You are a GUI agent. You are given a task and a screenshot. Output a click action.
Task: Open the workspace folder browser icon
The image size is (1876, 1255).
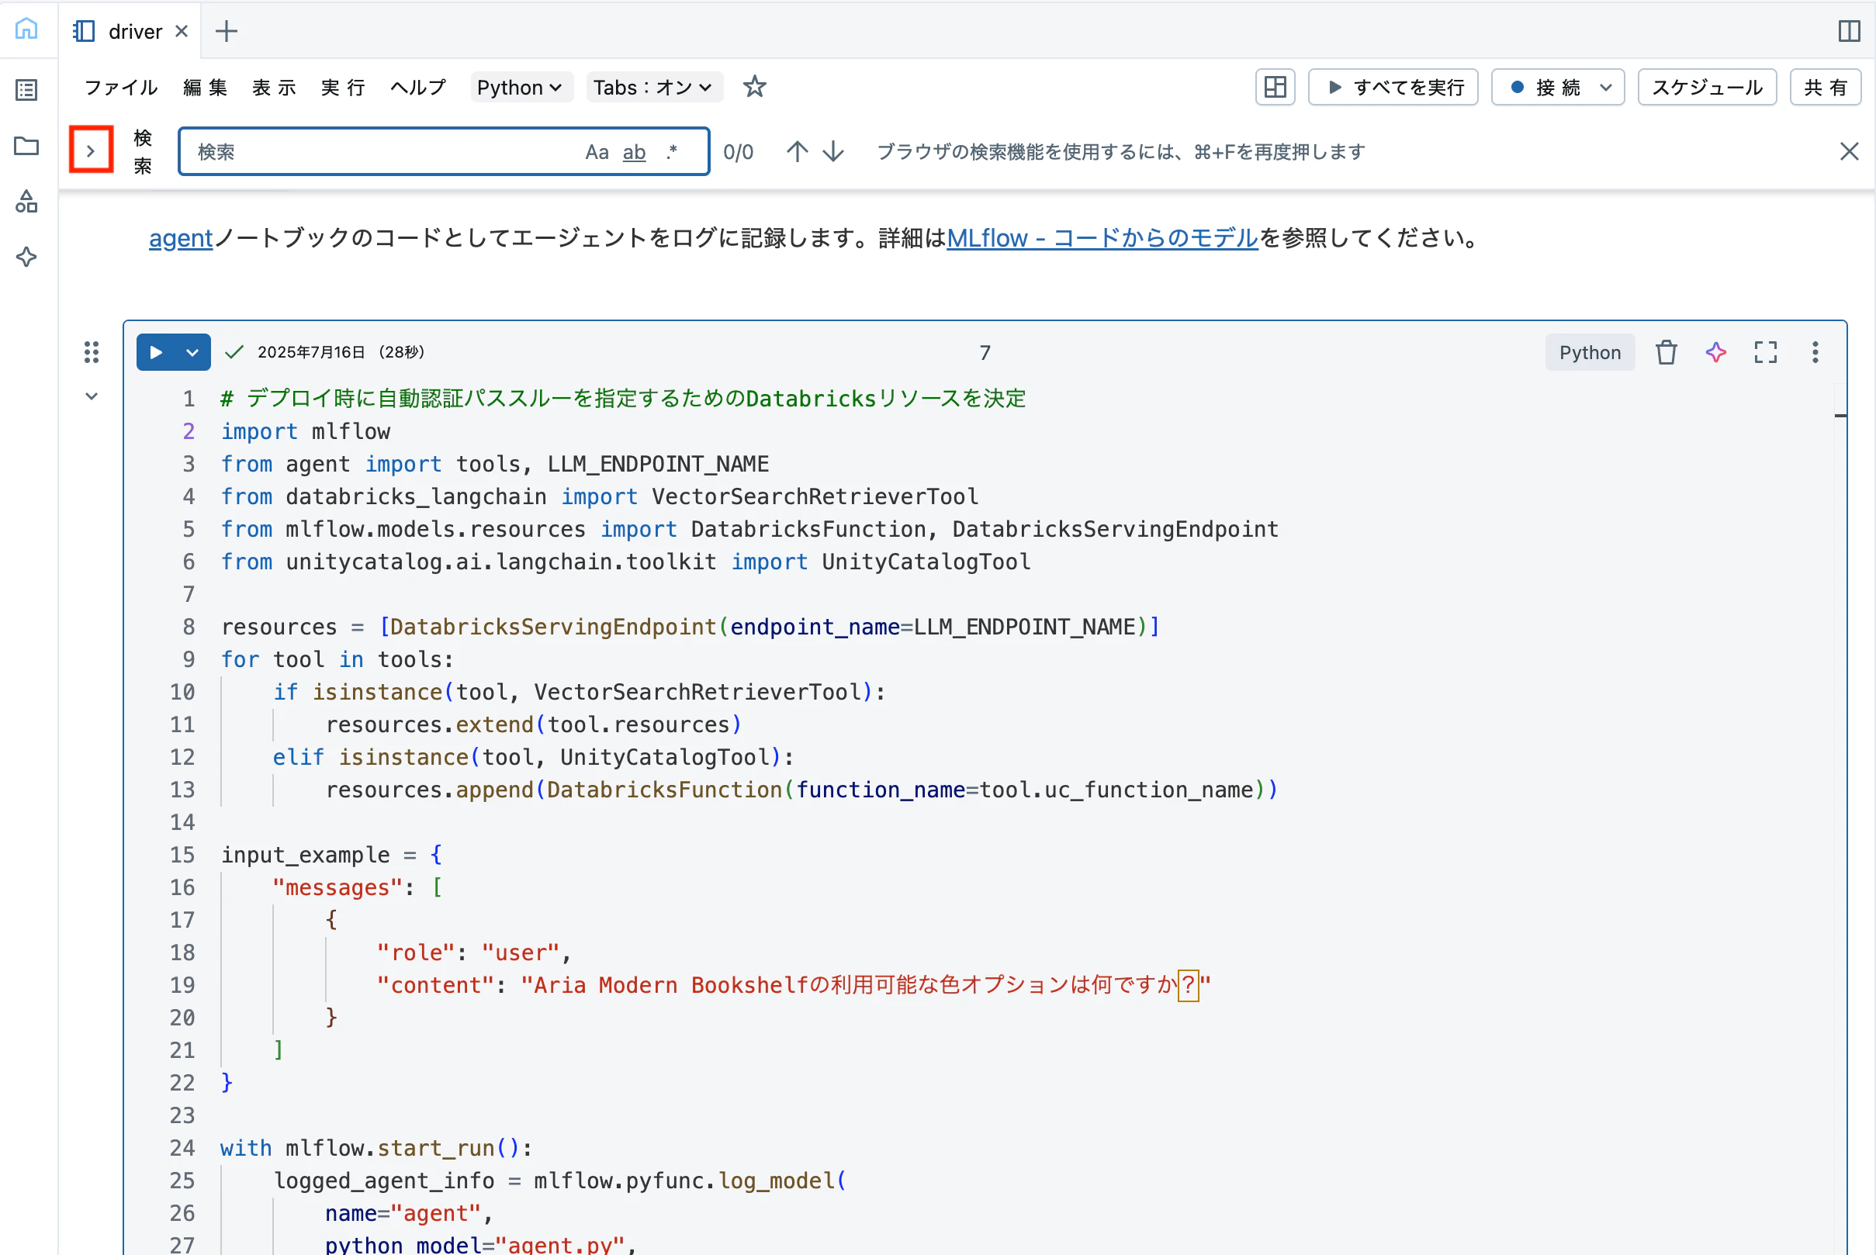[26, 146]
